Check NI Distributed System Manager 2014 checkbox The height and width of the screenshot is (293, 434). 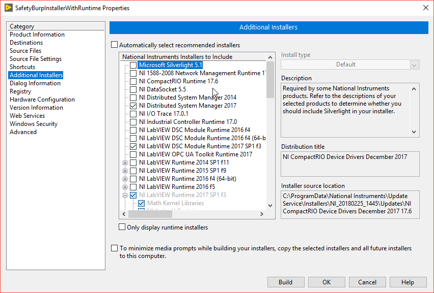[133, 97]
